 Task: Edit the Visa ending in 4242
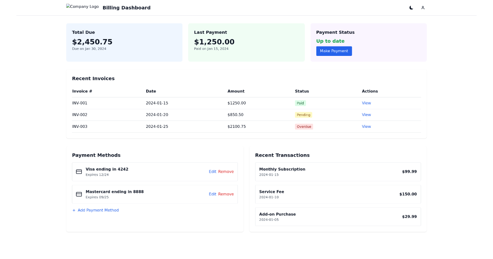pos(212,171)
